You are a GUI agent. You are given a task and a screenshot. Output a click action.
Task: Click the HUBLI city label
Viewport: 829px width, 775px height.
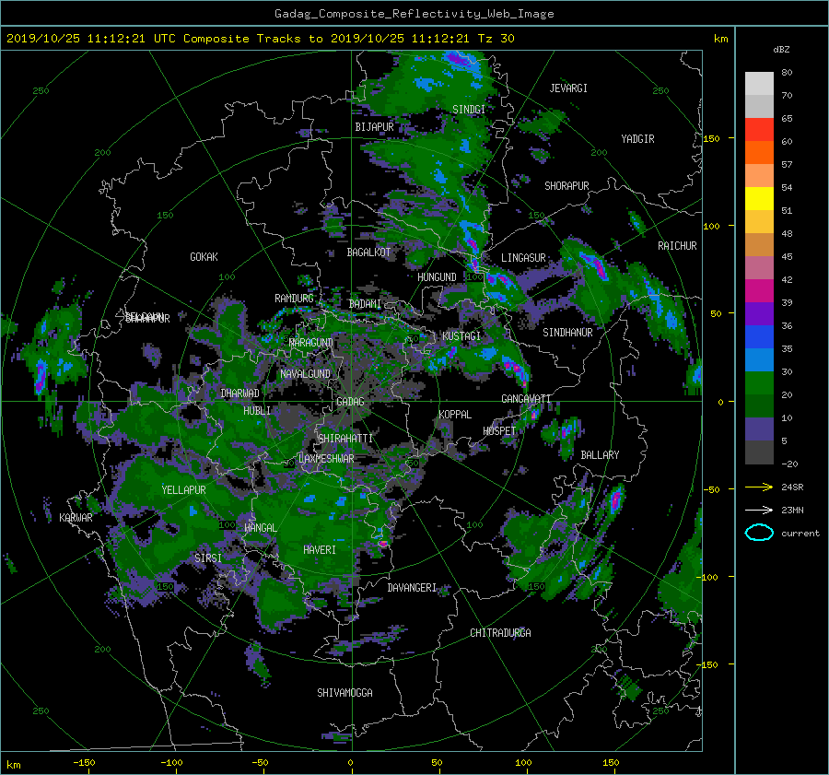coord(257,411)
